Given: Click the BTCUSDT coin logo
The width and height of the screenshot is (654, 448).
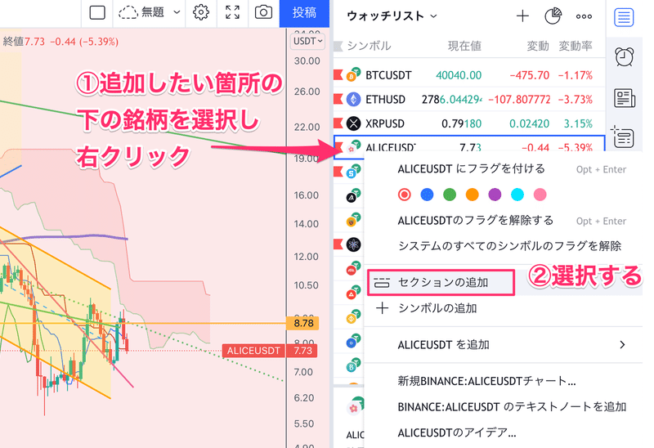Looking at the screenshot, I should [x=354, y=75].
